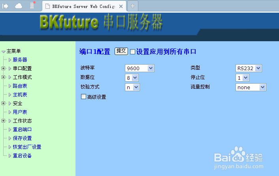279x176 pixels.
Task: Select the BKfuture Server Web Config tab
Action: [84, 6]
